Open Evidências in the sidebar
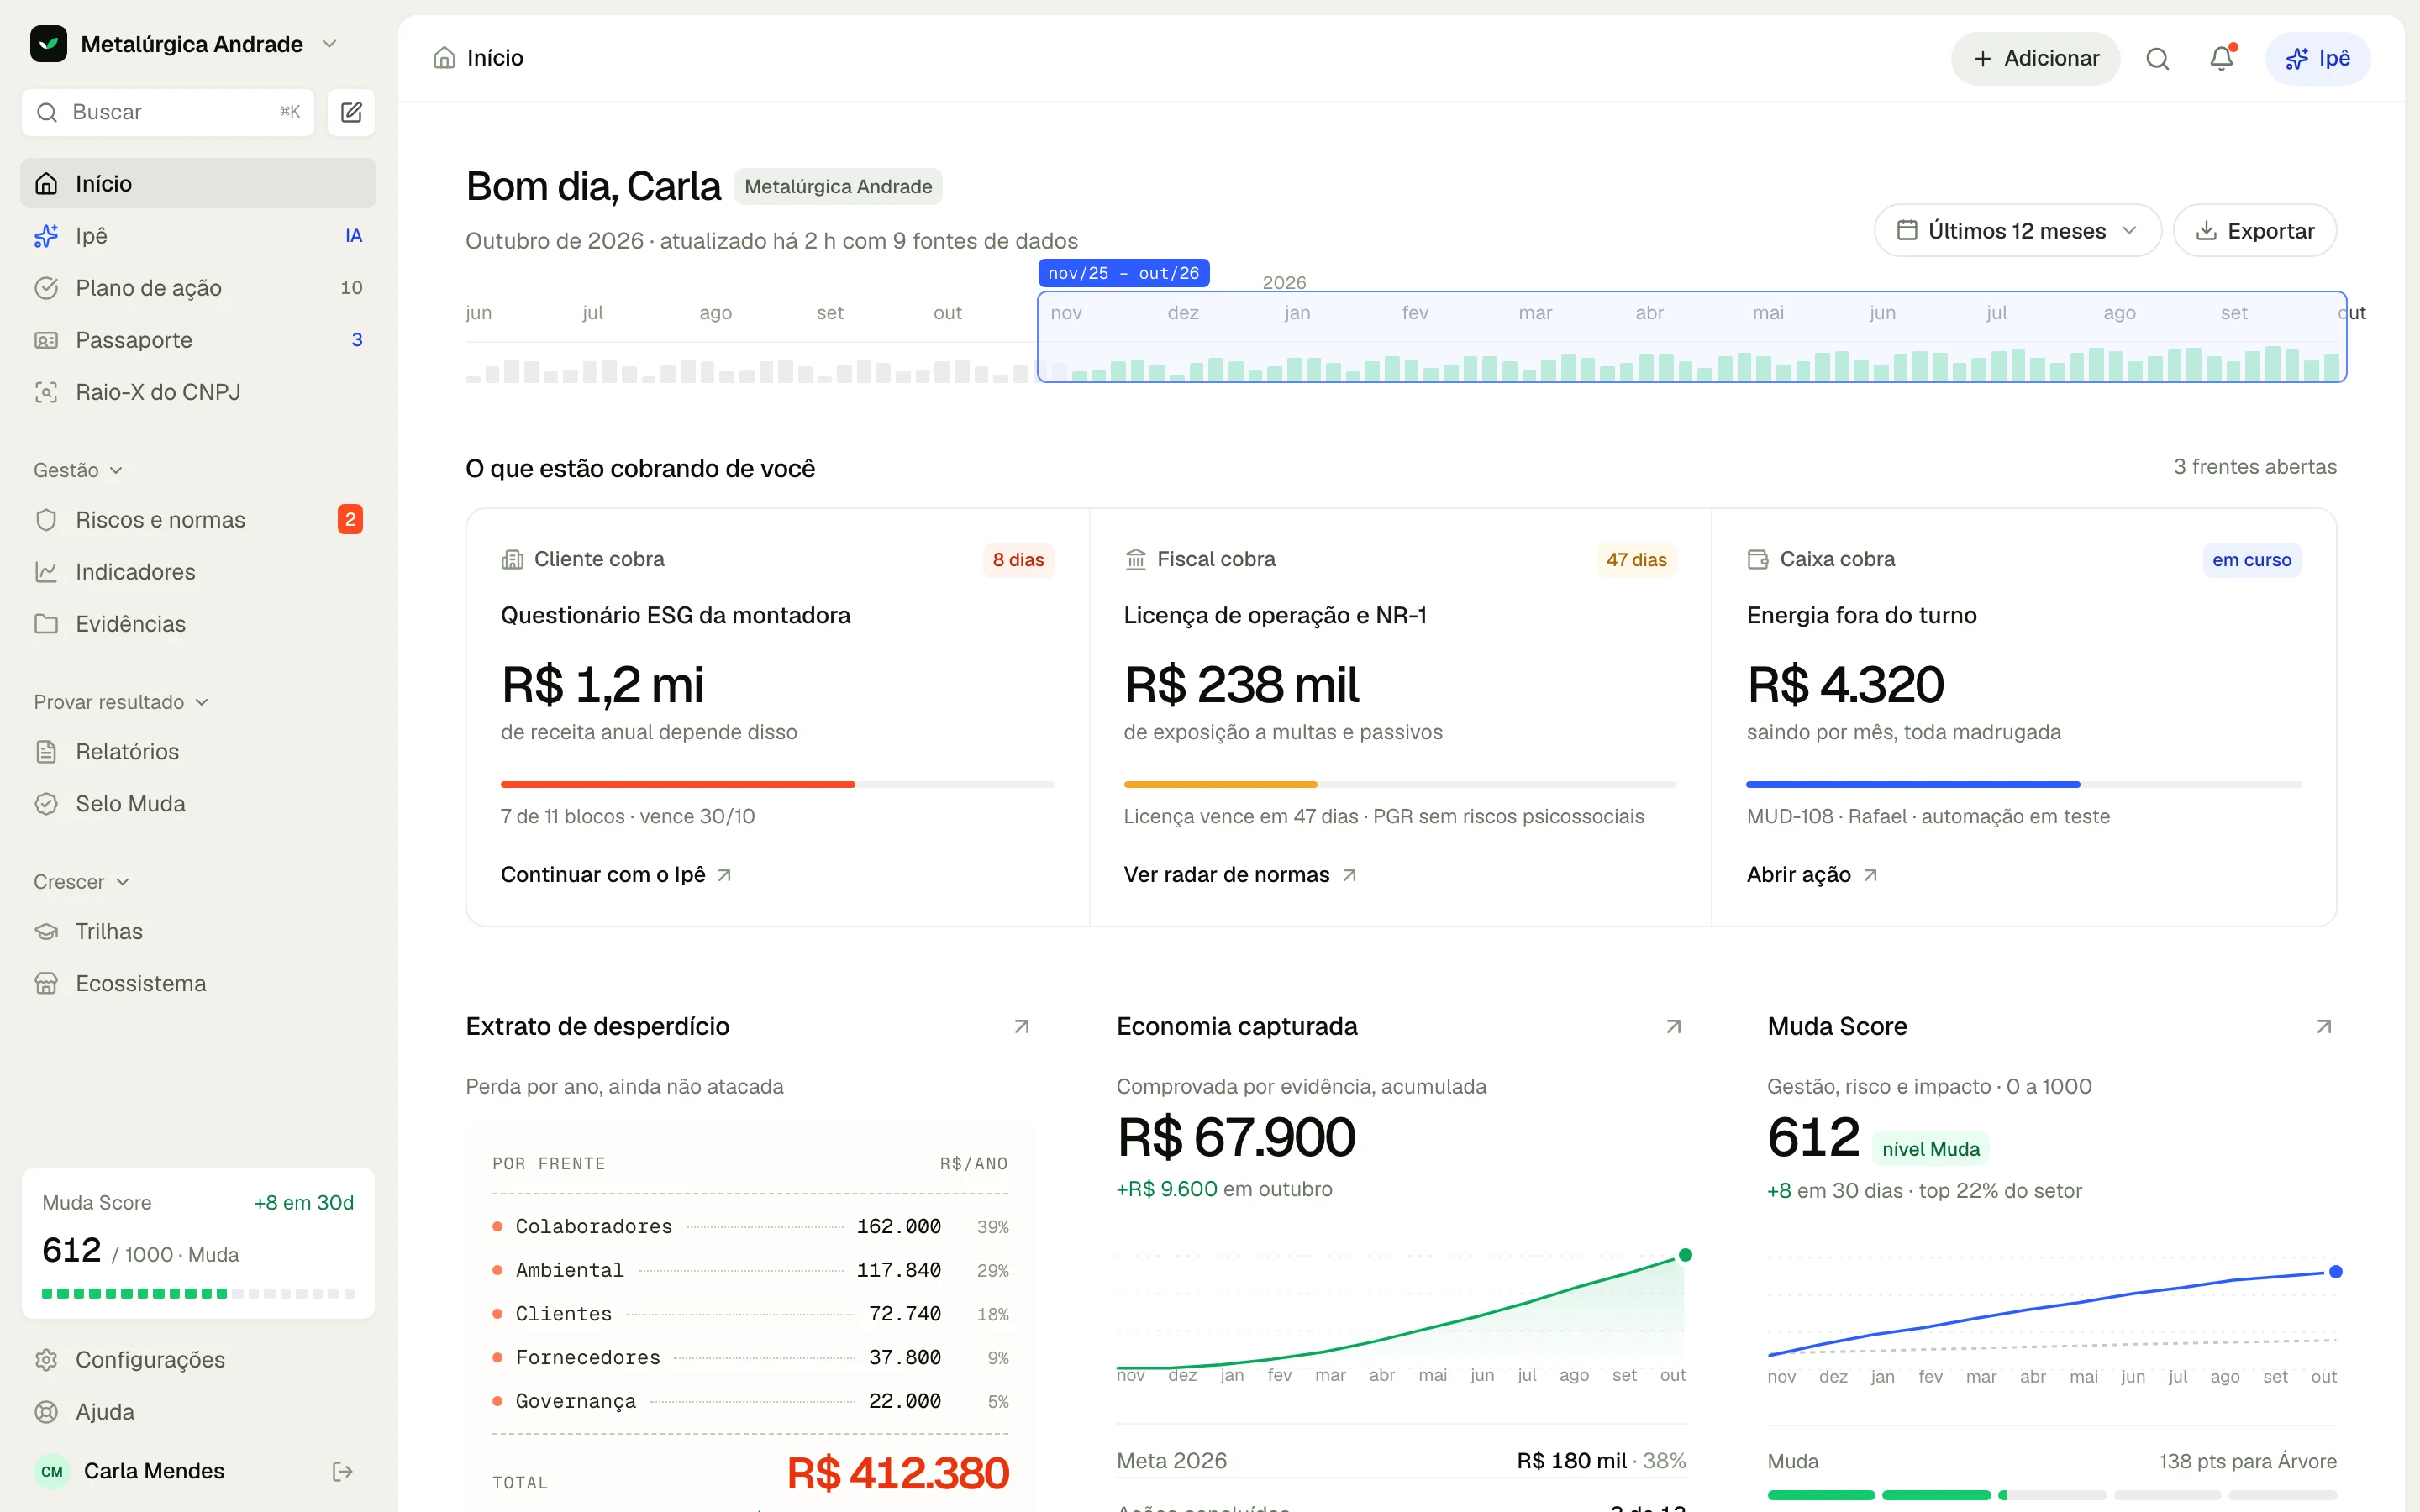 (198, 624)
